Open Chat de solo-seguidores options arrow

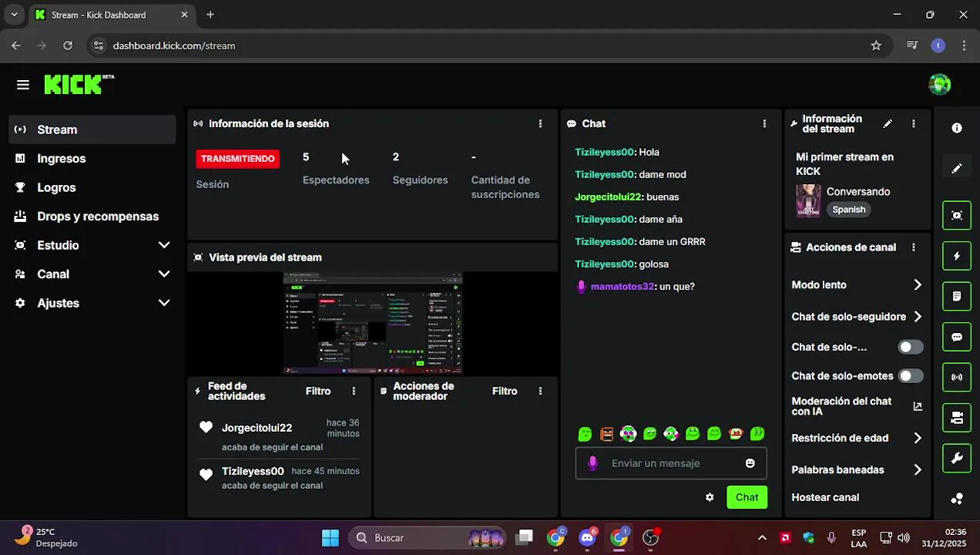[x=918, y=317]
